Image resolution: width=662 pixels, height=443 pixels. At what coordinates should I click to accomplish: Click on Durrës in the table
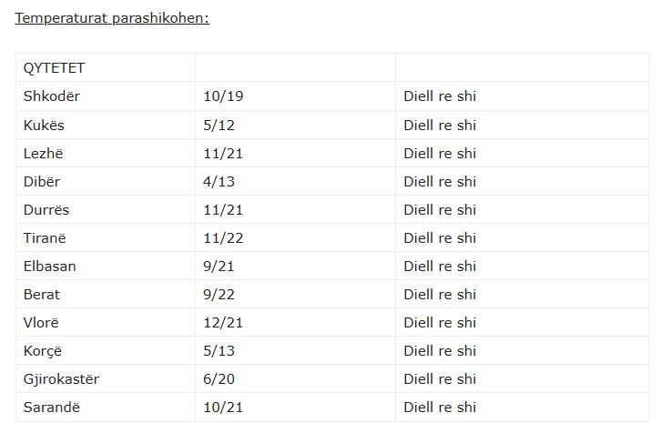[46, 209]
